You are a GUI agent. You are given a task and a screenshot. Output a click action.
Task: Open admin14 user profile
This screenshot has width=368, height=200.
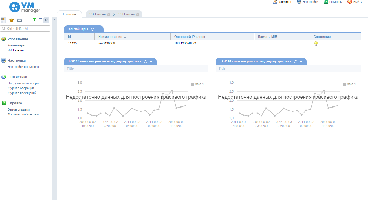pos(285,2)
